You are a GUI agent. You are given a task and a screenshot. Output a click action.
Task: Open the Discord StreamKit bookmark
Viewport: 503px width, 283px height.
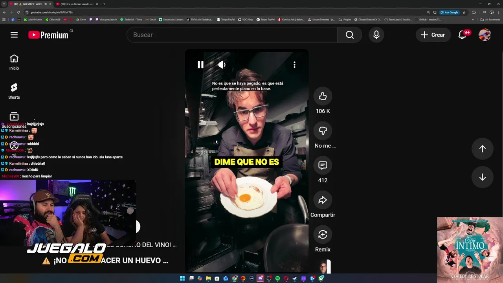tap(367, 19)
